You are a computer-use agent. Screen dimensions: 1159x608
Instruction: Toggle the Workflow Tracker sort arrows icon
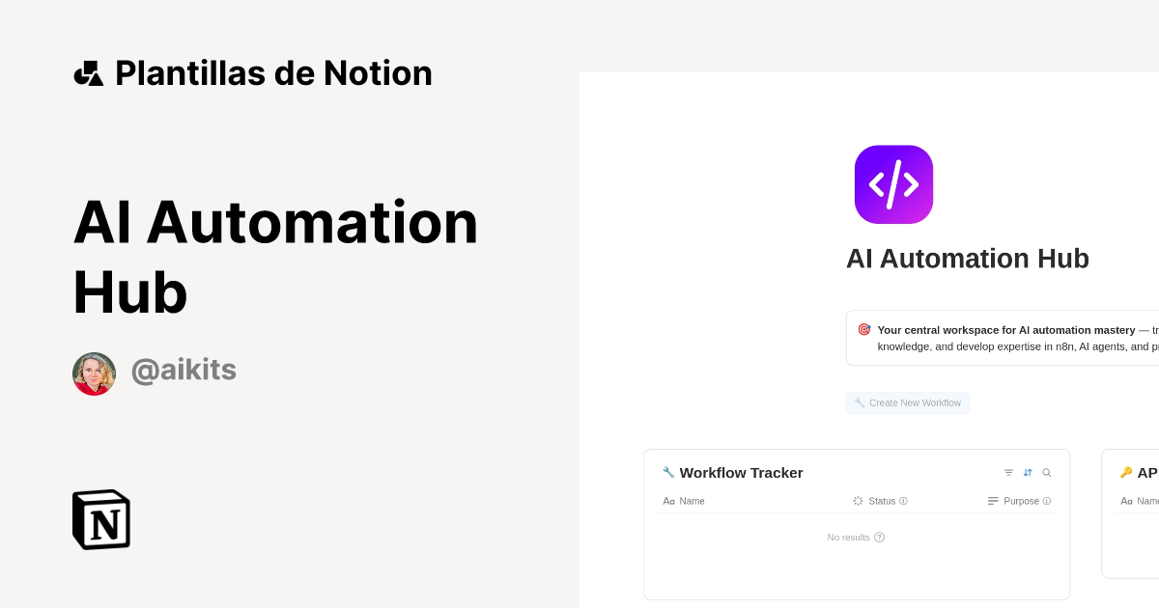tap(1028, 473)
